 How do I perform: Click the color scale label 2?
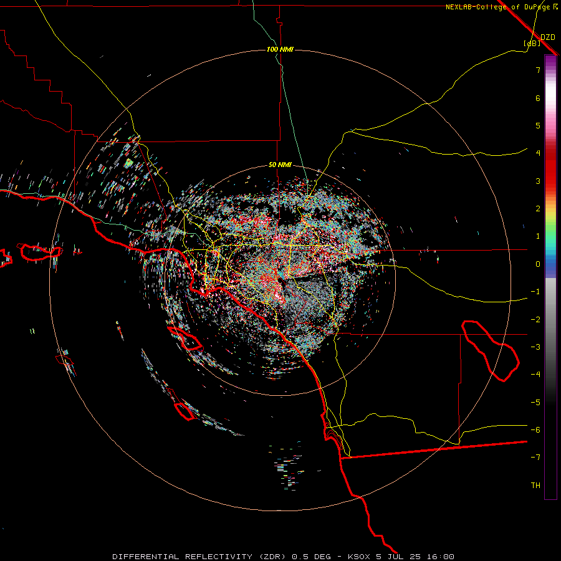tap(538, 209)
